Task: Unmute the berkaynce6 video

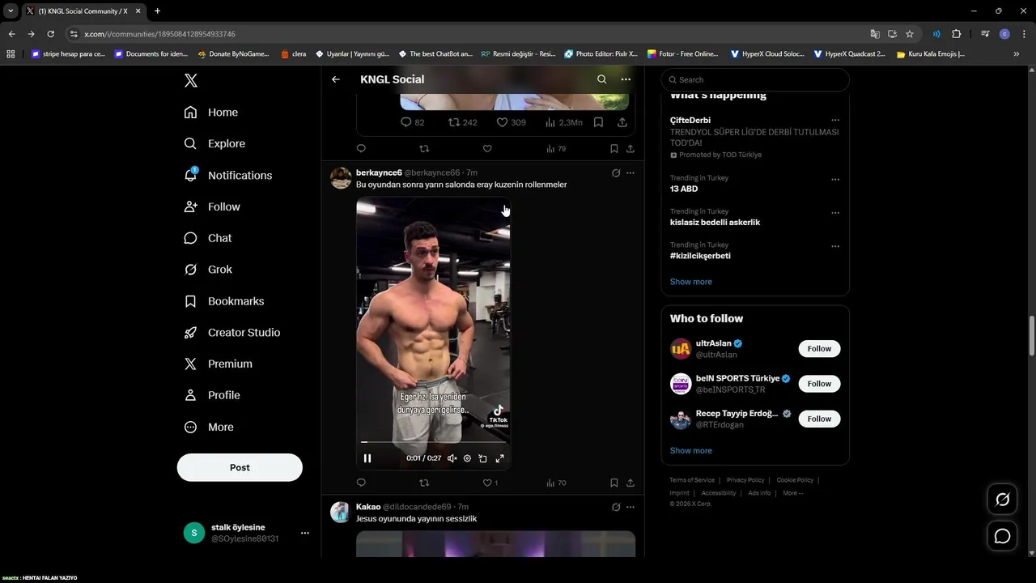Action: tap(452, 458)
